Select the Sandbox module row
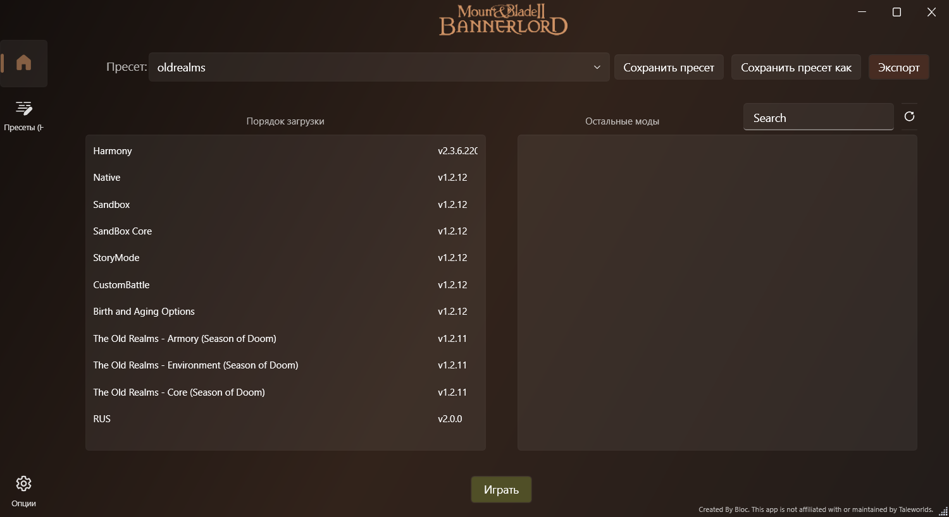The height and width of the screenshot is (517, 949). (285, 205)
